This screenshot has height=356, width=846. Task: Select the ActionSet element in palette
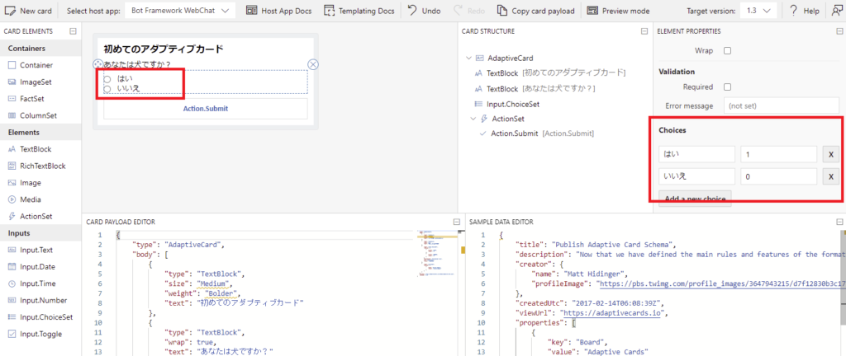[x=36, y=216]
